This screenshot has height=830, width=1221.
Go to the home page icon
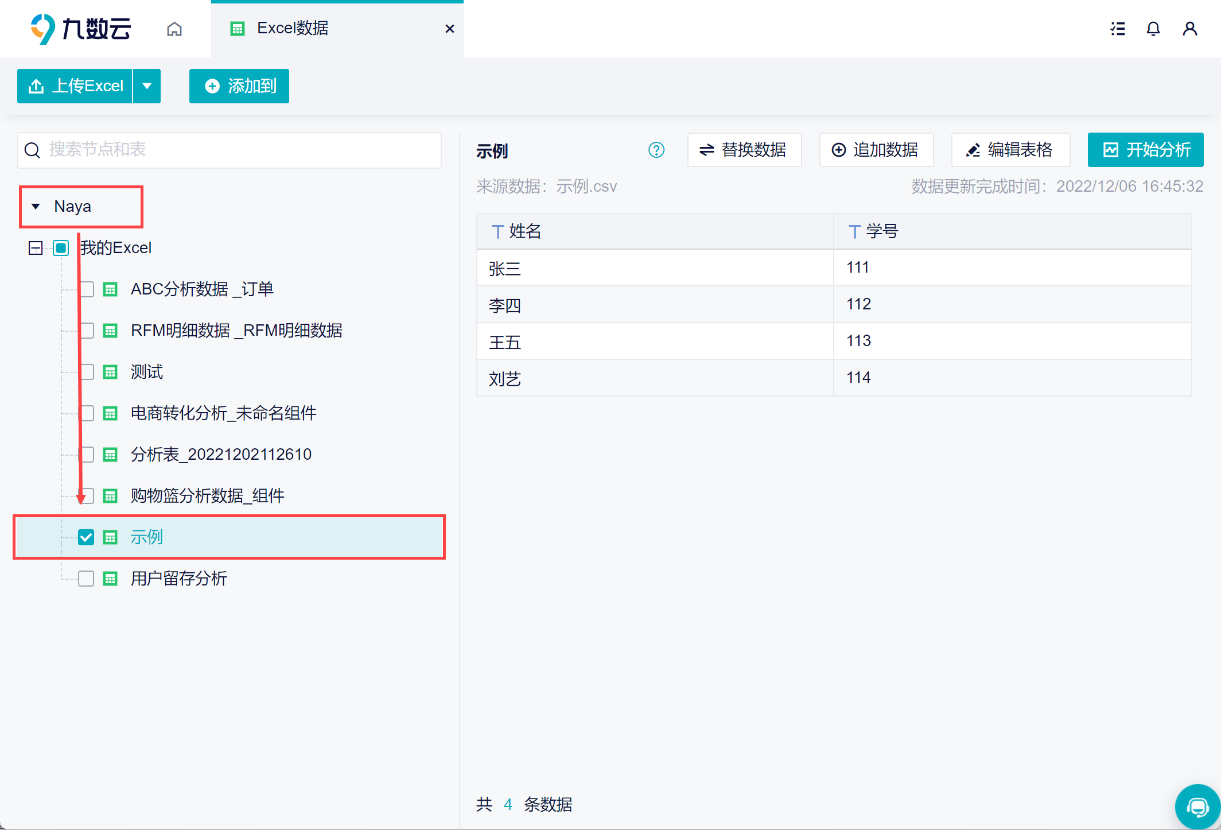(x=174, y=29)
